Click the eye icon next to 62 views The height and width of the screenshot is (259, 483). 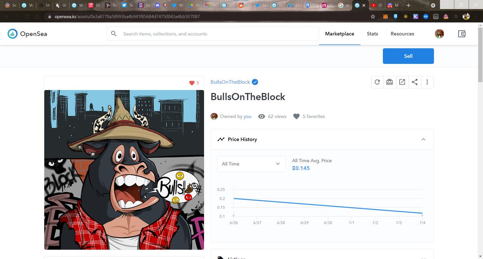click(262, 116)
